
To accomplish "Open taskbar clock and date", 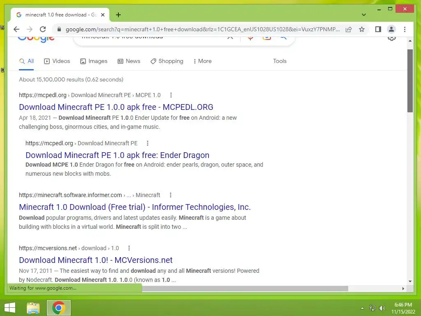I will click(403, 308).
